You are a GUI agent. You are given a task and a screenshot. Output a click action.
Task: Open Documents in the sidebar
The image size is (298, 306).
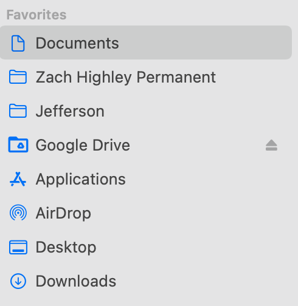(x=146, y=42)
